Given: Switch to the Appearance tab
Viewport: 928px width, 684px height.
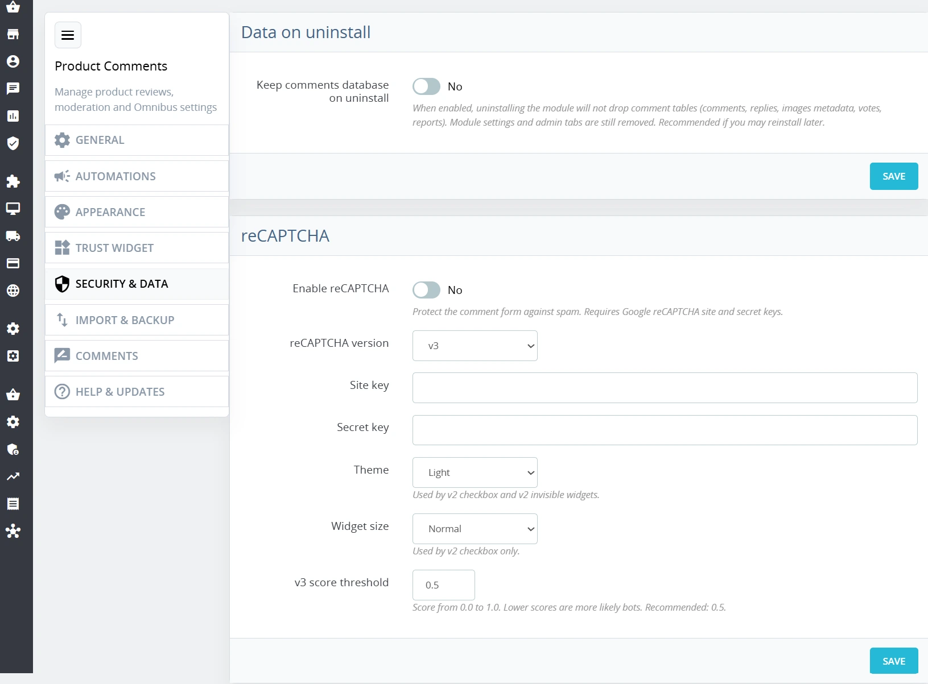Looking at the screenshot, I should pos(137,212).
